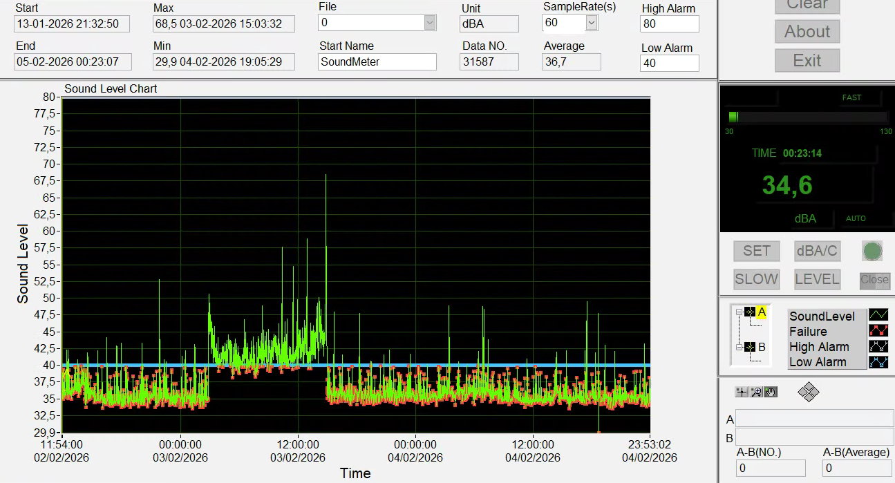Switch weighting with dBA/C button

(817, 252)
